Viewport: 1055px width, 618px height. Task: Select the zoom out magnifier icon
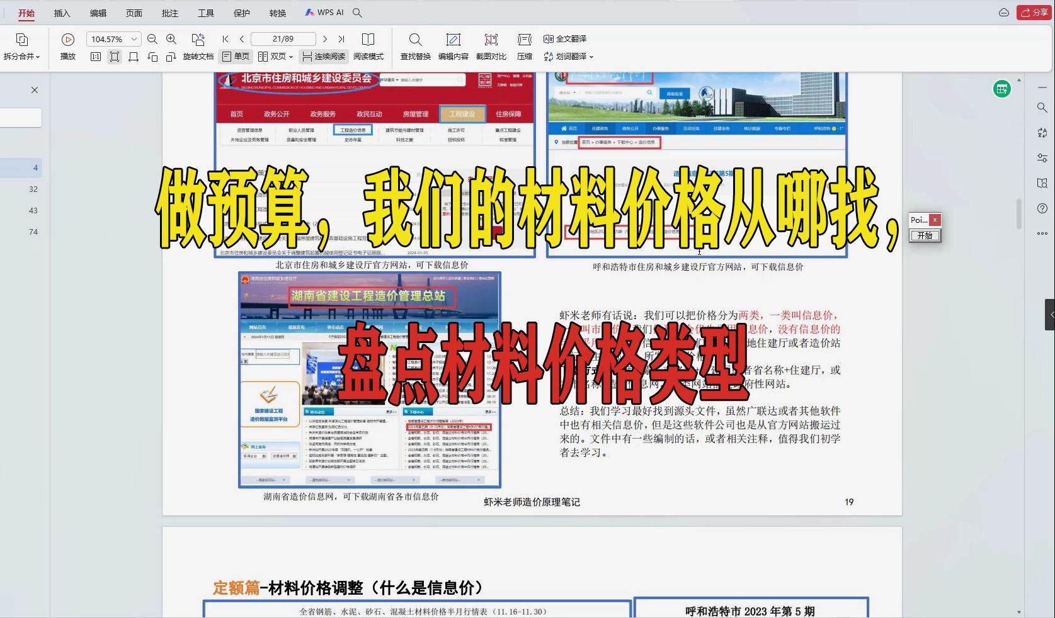(152, 39)
